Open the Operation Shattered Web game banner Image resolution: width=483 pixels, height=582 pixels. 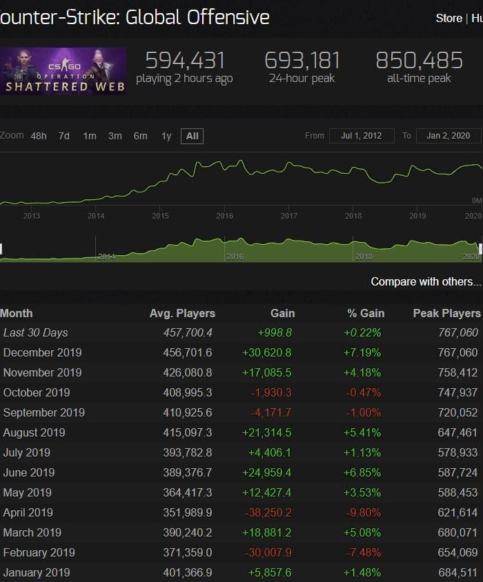pos(63,71)
